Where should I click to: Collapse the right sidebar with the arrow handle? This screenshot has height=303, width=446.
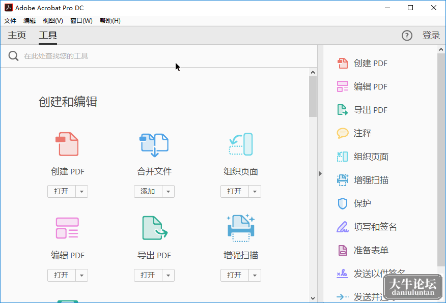(x=320, y=173)
